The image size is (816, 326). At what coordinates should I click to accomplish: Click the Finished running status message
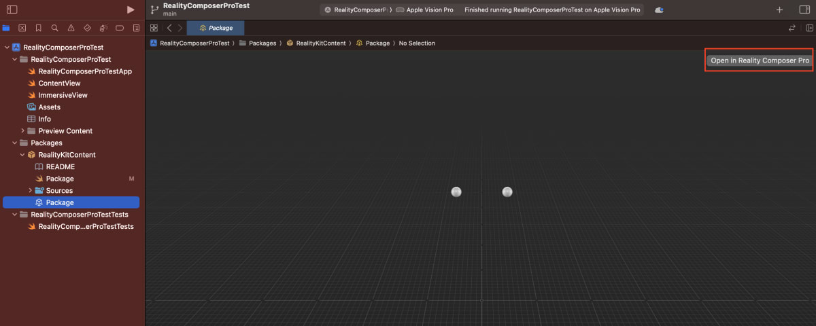pos(552,10)
